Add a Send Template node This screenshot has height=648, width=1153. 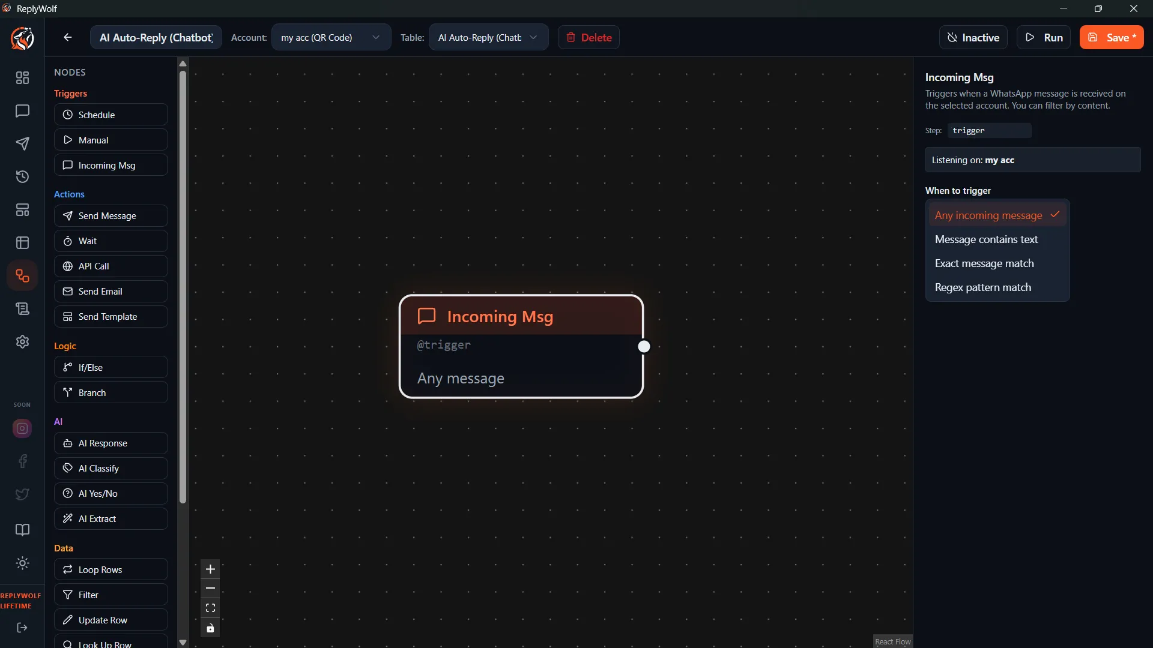111,316
